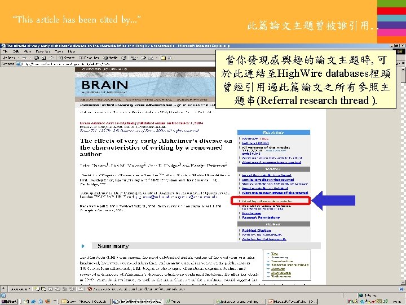Open the File menu
Screen dimensions: 406x305
[6, 51]
